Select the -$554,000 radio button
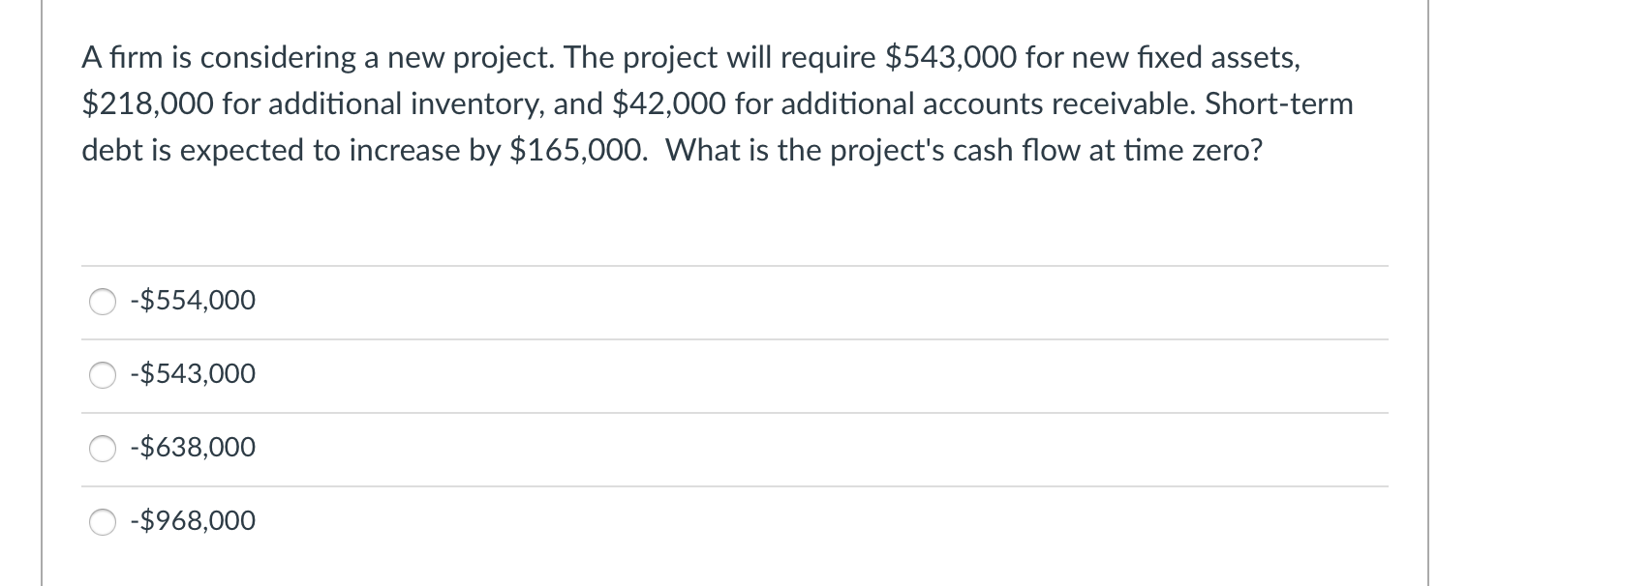1652x586 pixels. coord(104,302)
